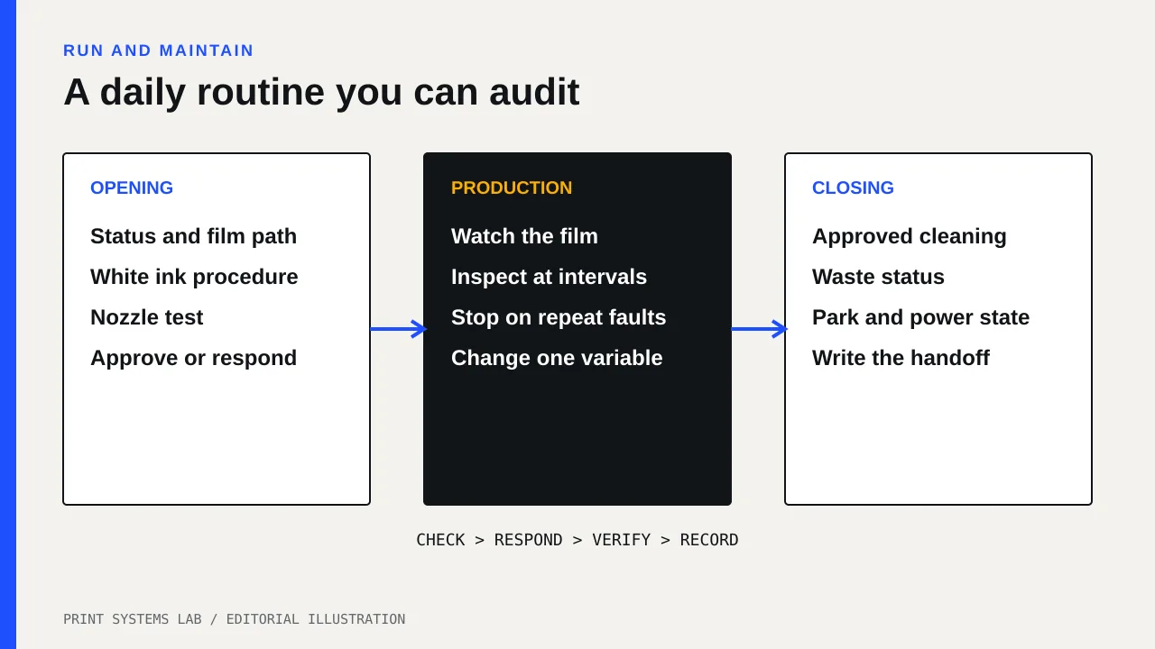Select "Inspect at intervals" item

coord(549,277)
